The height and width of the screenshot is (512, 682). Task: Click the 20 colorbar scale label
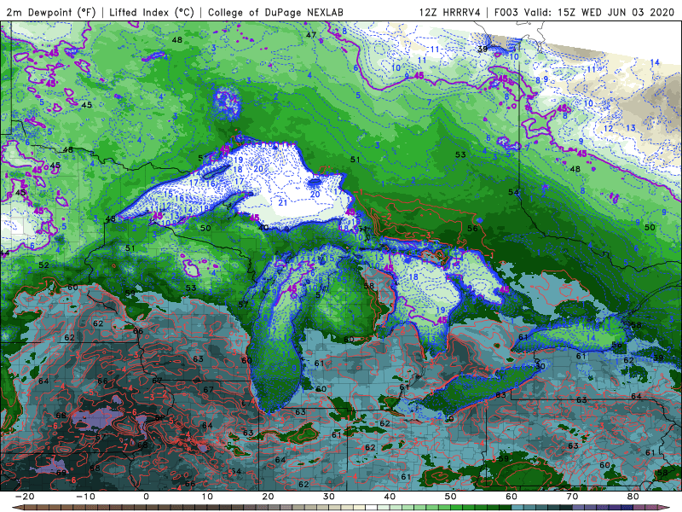click(x=268, y=497)
